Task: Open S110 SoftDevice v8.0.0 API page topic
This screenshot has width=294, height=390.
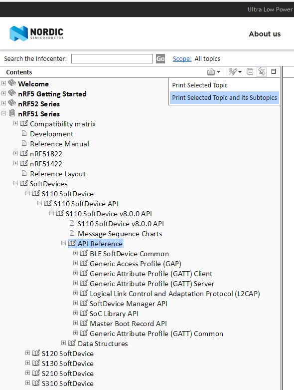Action: point(121,224)
